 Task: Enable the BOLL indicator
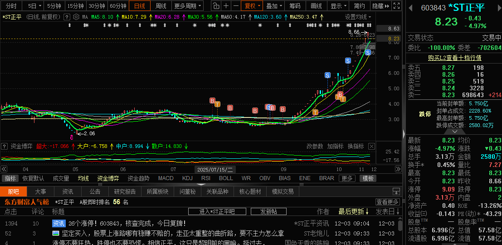(226, 178)
